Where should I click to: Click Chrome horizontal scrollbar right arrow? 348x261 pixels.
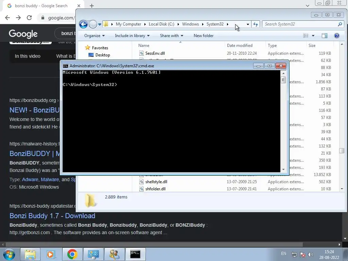340,245
